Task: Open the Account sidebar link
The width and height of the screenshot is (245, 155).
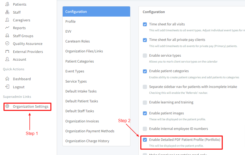Action: point(20,59)
